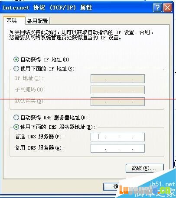Open the 备用配置 tab

point(38,21)
